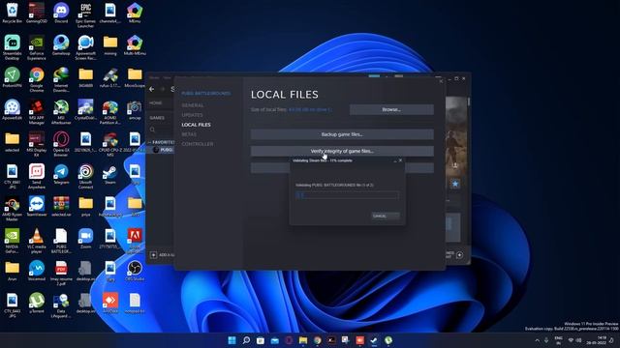Viewport: 620px width, 348px height.
Task: Open the uTorrent desktop icon
Action: tap(37, 303)
